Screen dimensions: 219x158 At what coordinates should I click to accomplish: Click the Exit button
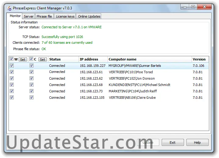[173, 143]
